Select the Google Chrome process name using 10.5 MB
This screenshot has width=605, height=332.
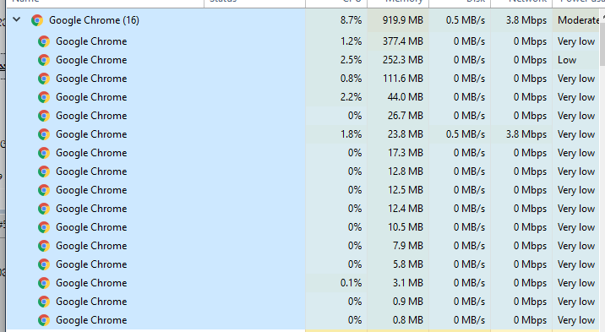click(x=91, y=227)
